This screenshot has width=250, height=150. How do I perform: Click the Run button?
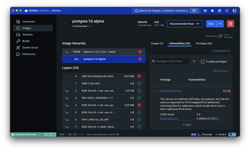tap(211, 24)
